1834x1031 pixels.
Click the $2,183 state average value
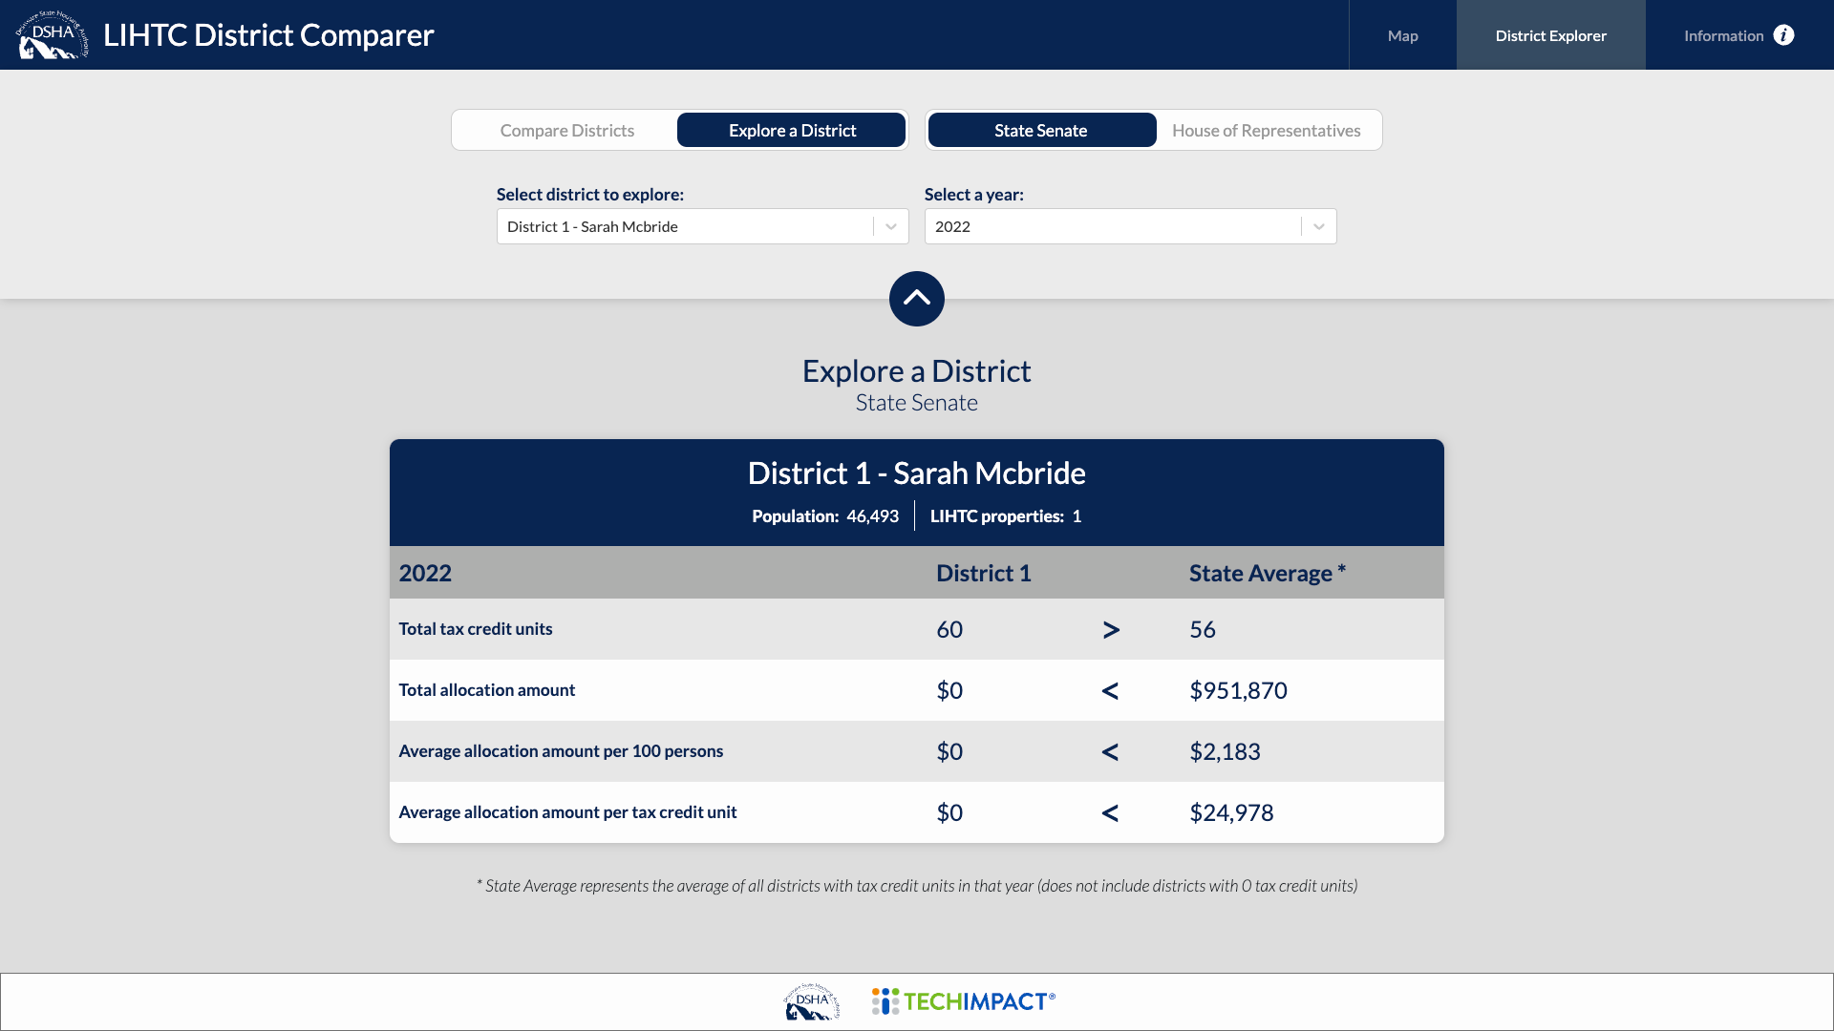coord(1225,751)
